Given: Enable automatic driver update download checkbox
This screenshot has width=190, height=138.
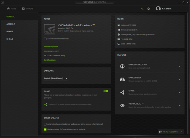Looking at the screenshot, I should pos(45,124).
